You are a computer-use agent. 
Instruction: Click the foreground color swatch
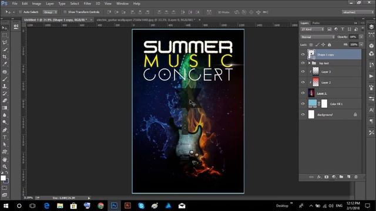(x=3, y=178)
